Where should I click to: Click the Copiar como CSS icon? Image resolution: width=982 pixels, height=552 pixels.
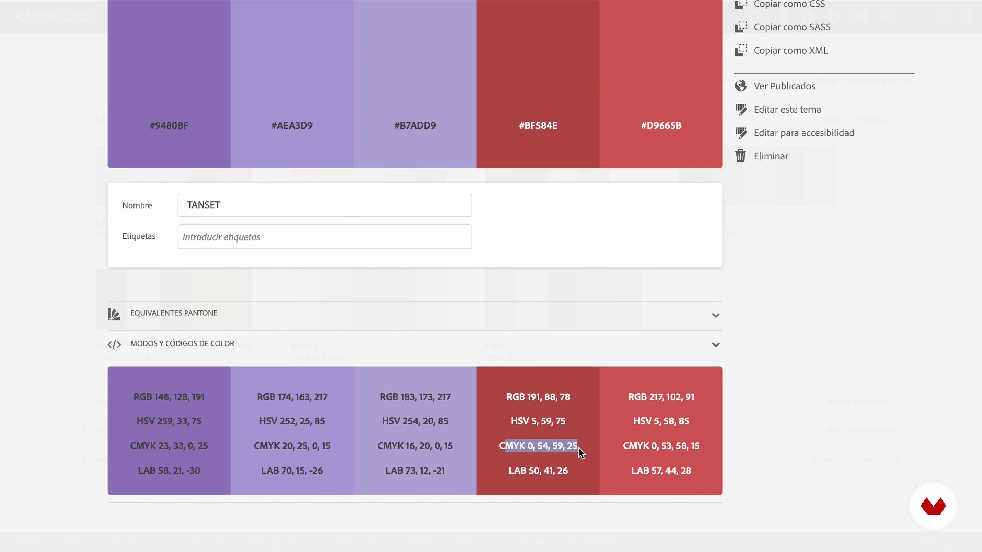pos(741,4)
